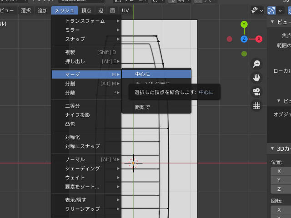
Task: Click 3D cursor position Z field
Action: click(281, 189)
